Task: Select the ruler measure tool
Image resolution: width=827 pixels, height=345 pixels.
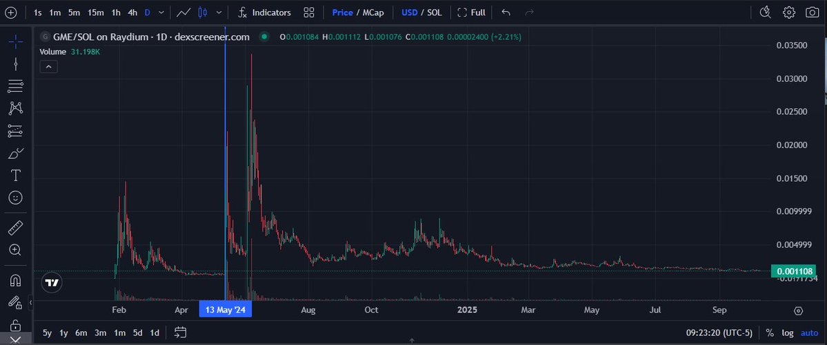Action: [15, 228]
